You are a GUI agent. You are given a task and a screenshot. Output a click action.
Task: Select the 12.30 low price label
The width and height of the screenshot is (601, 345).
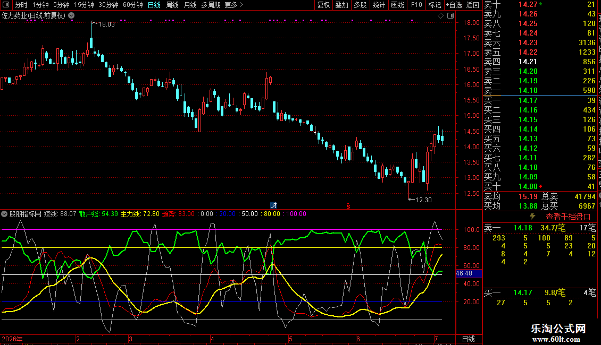click(x=423, y=200)
